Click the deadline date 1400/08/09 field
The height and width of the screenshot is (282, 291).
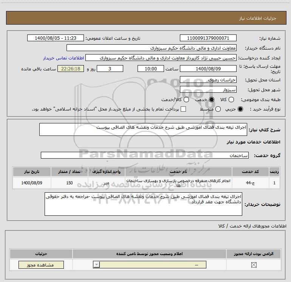click(x=208, y=69)
